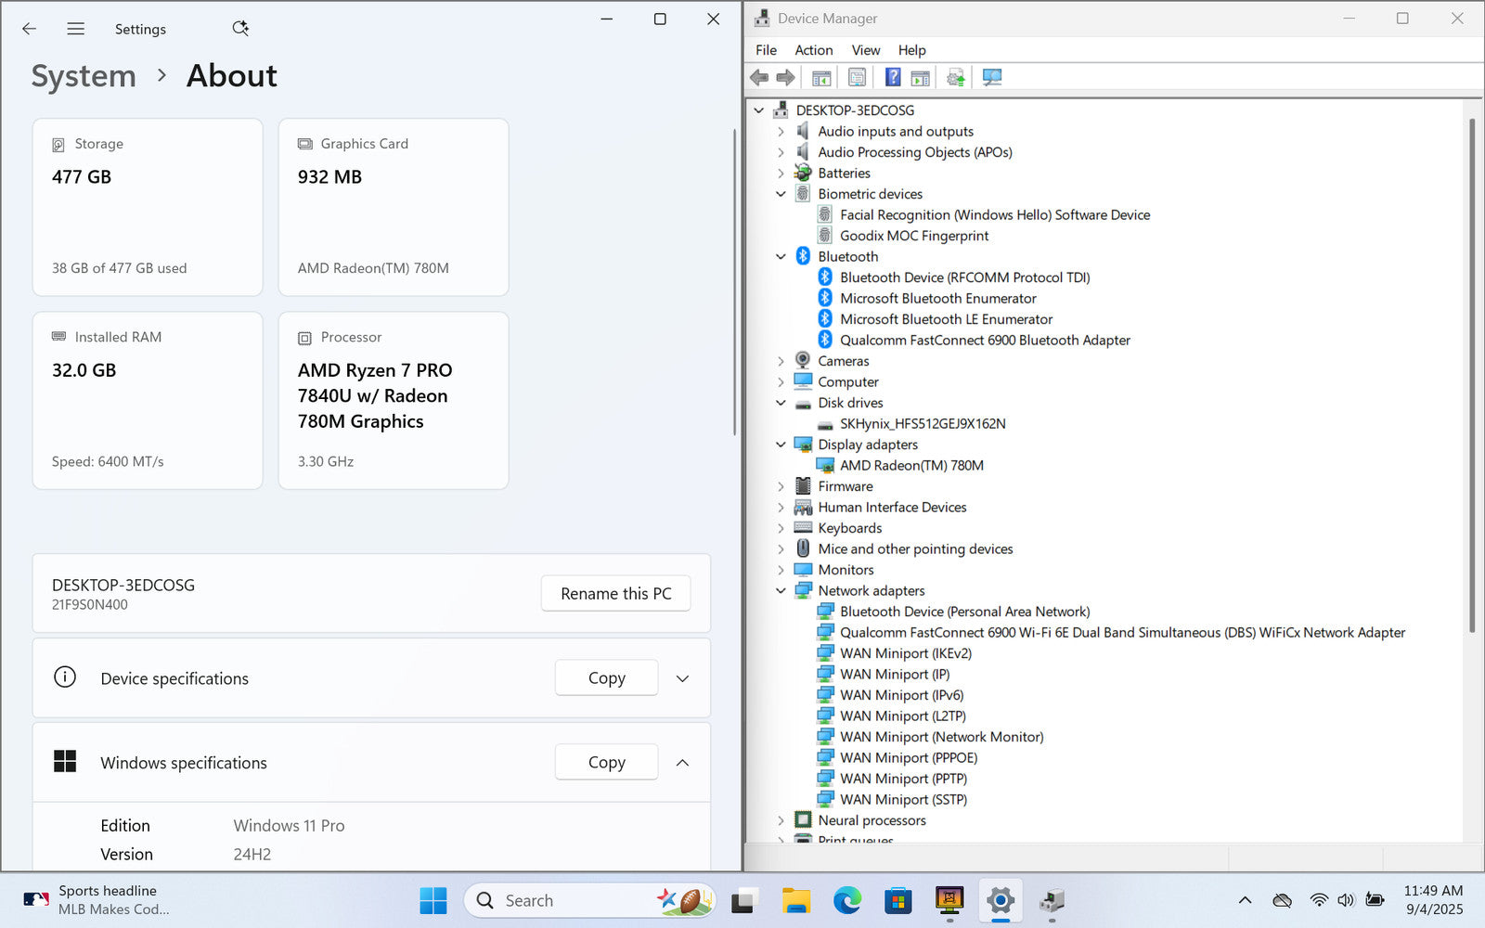1485x928 pixels.
Task: Select Qualcomm FastConnect 6900 Bluetooth Adapter
Action: (x=985, y=341)
